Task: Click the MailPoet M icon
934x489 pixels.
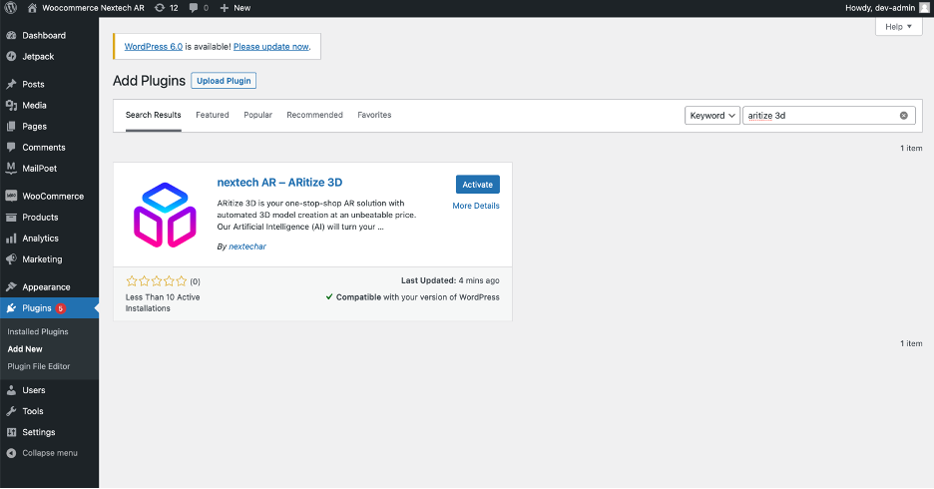Action: pyautogui.click(x=11, y=168)
